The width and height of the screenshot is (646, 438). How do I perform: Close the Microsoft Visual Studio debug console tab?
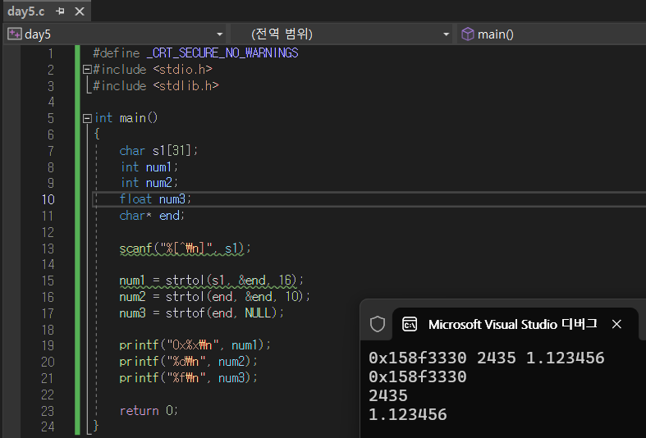[x=616, y=324]
